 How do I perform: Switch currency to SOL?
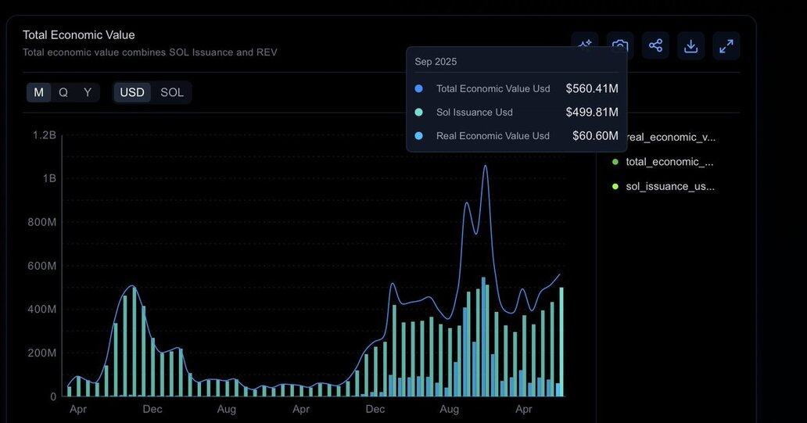pyautogui.click(x=172, y=92)
